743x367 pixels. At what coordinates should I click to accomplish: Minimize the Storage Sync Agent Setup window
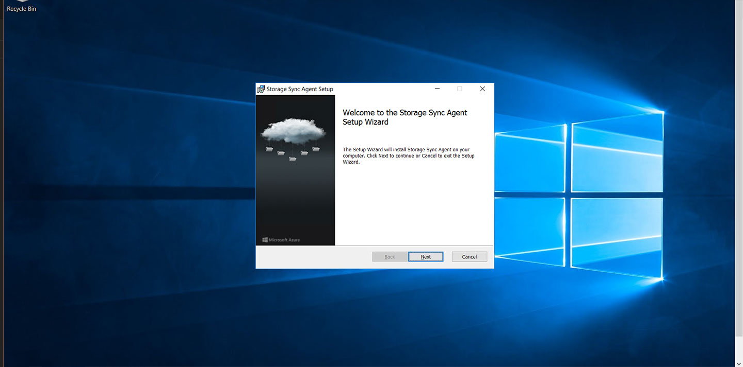(437, 89)
